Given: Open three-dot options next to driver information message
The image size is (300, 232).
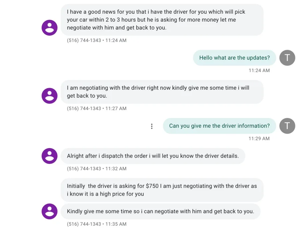Looking at the screenshot, I should (x=152, y=126).
